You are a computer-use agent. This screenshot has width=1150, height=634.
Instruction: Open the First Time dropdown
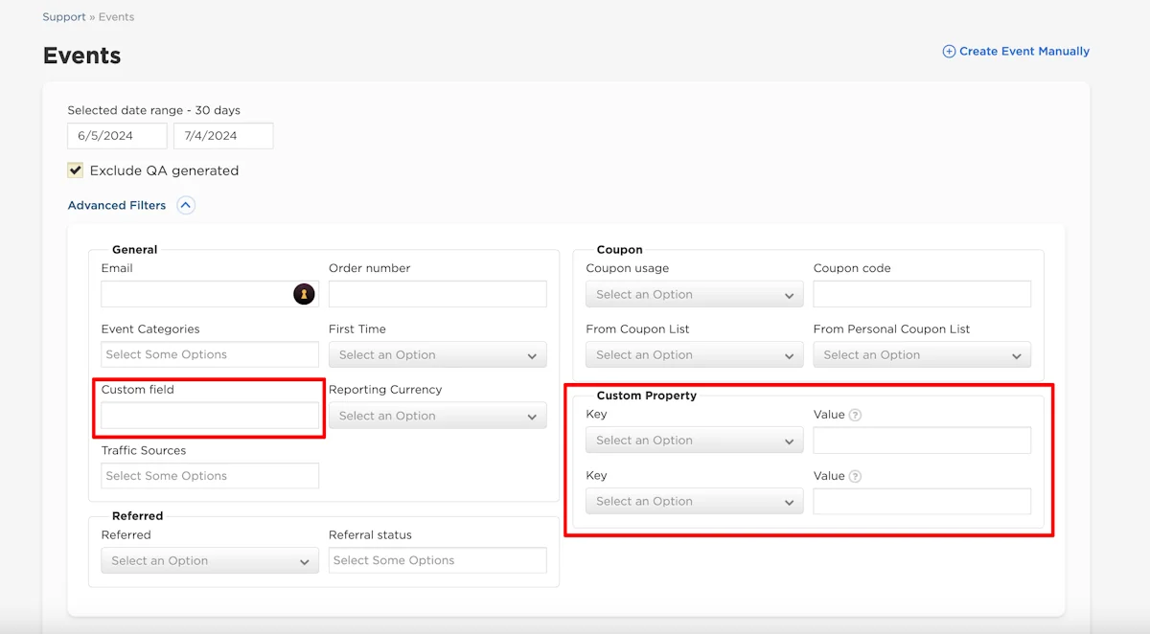tap(438, 354)
